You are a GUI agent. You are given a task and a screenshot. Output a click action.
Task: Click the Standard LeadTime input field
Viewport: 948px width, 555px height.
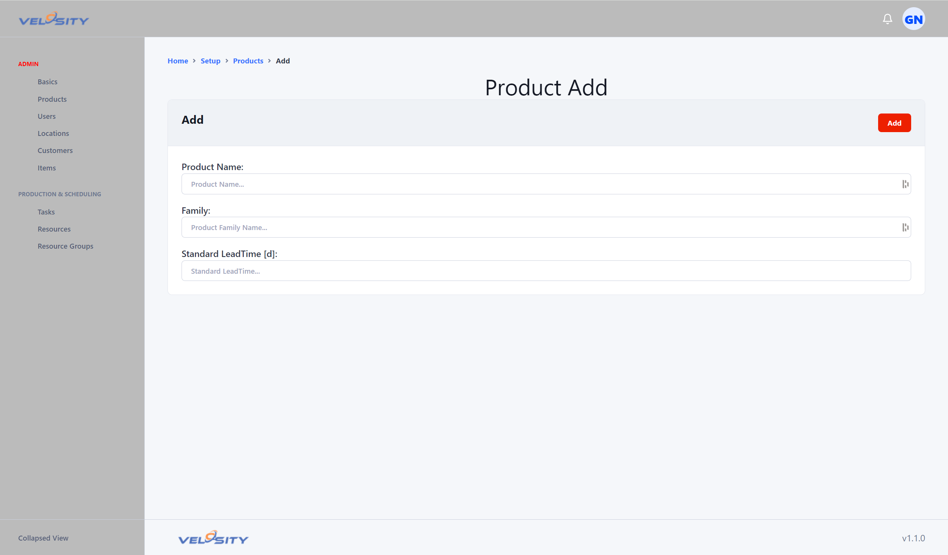click(546, 270)
